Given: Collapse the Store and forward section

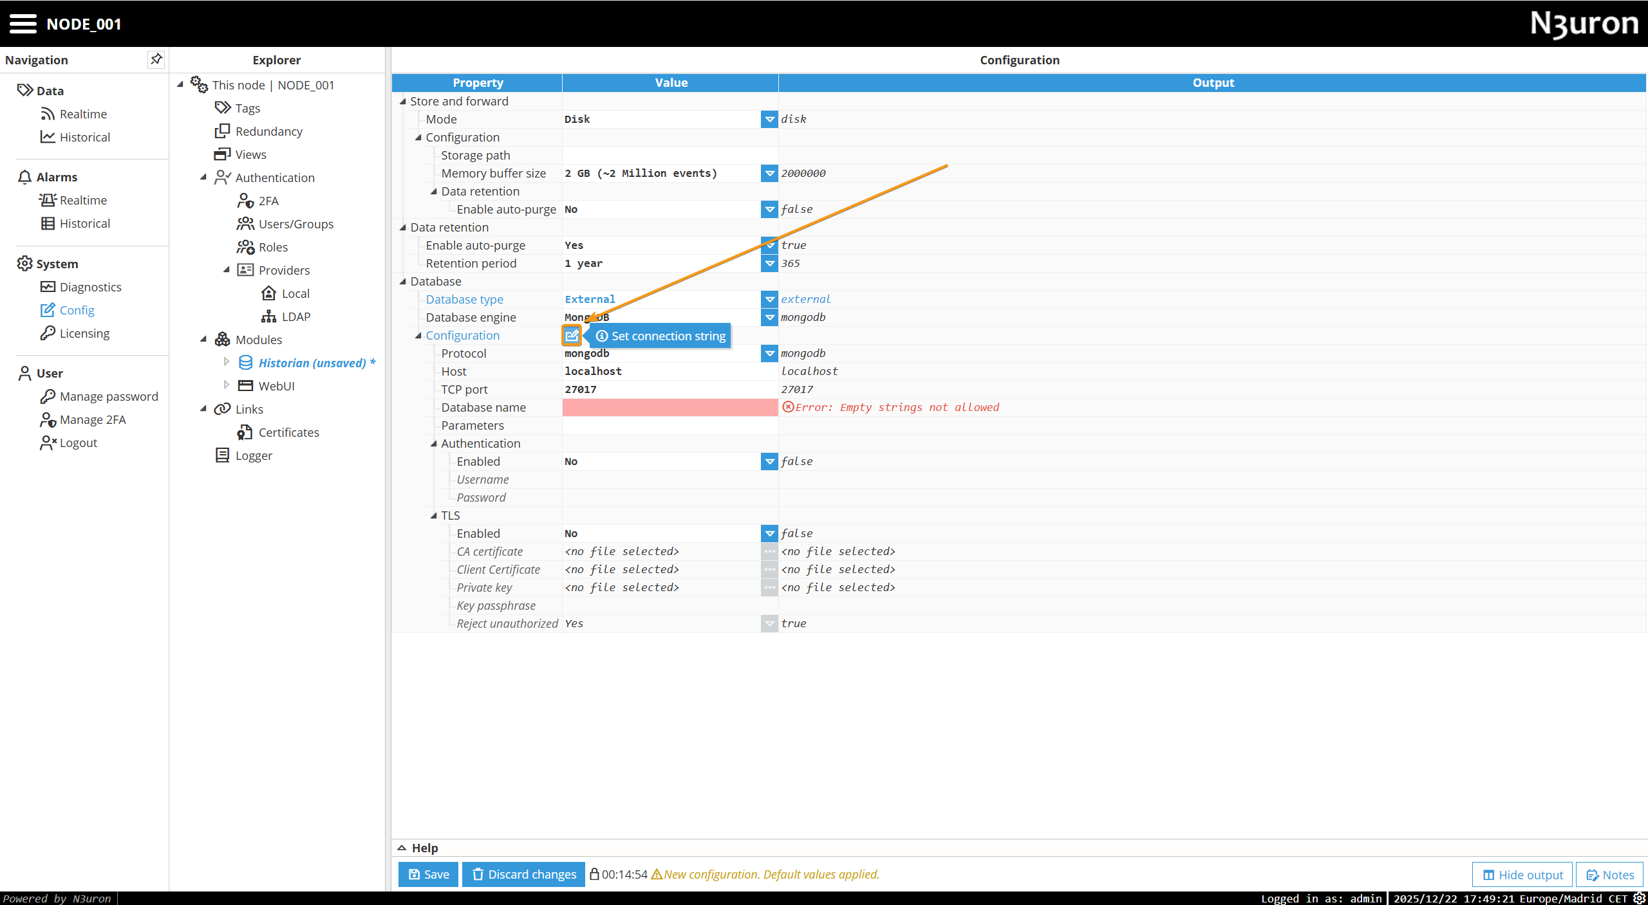Looking at the screenshot, I should click(403, 101).
